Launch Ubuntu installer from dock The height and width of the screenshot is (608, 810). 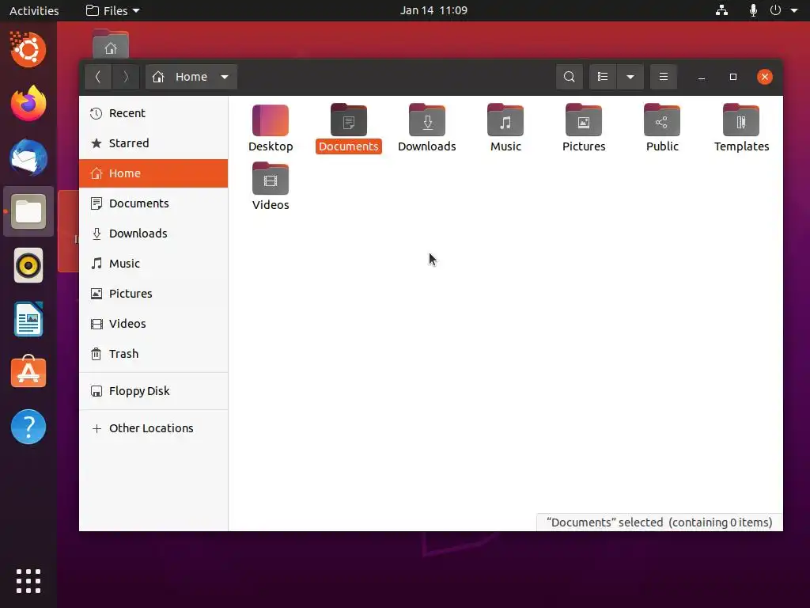click(x=28, y=50)
